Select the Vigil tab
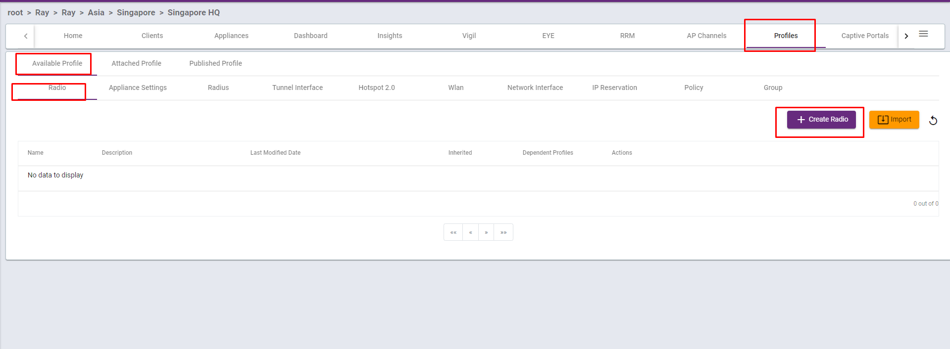The height and width of the screenshot is (349, 950). point(469,36)
